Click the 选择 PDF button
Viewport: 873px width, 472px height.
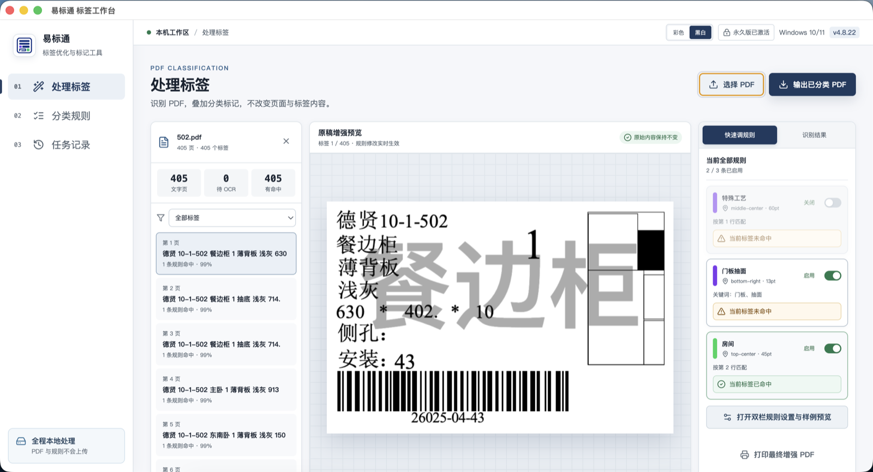point(731,84)
